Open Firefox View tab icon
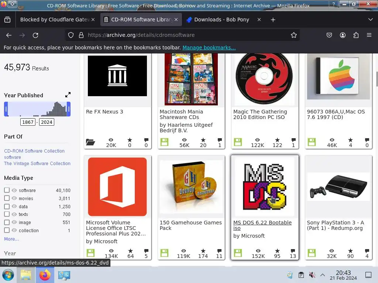This screenshot has width=378, height=283. pos(7,20)
